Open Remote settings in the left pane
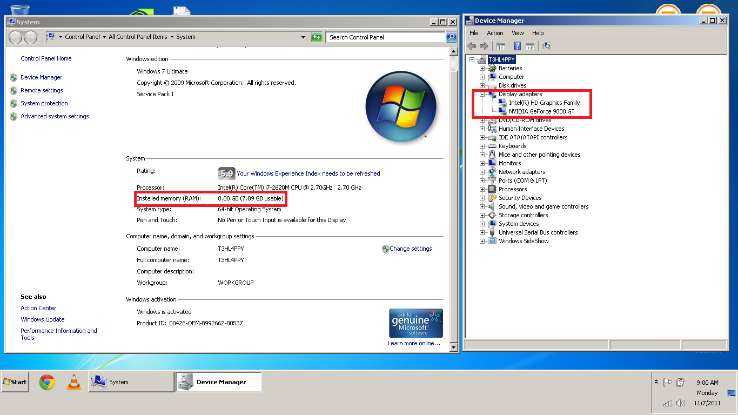Viewport: 738px width, 415px height. pos(42,90)
